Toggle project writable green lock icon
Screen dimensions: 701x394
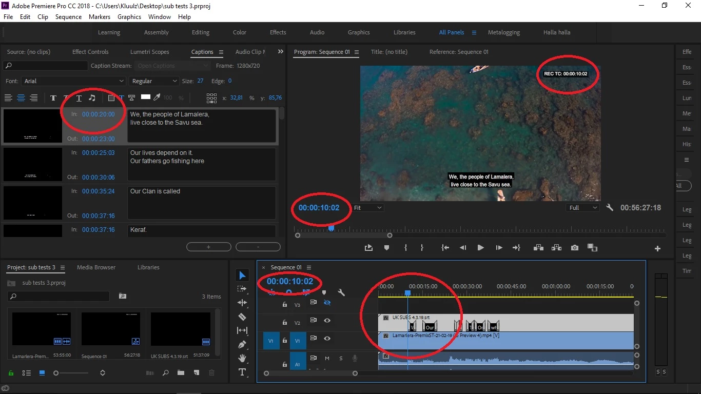tap(11, 373)
